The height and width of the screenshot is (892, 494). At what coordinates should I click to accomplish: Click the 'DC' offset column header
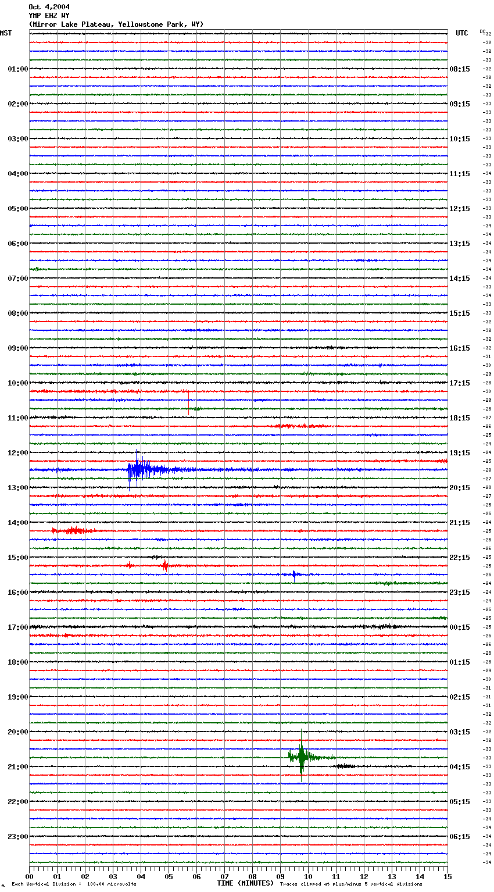click(482, 31)
